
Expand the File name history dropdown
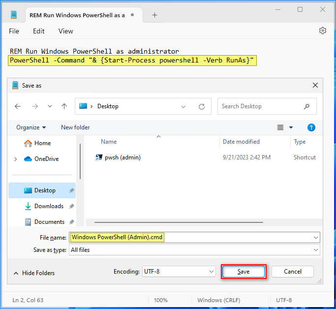tap(316, 238)
